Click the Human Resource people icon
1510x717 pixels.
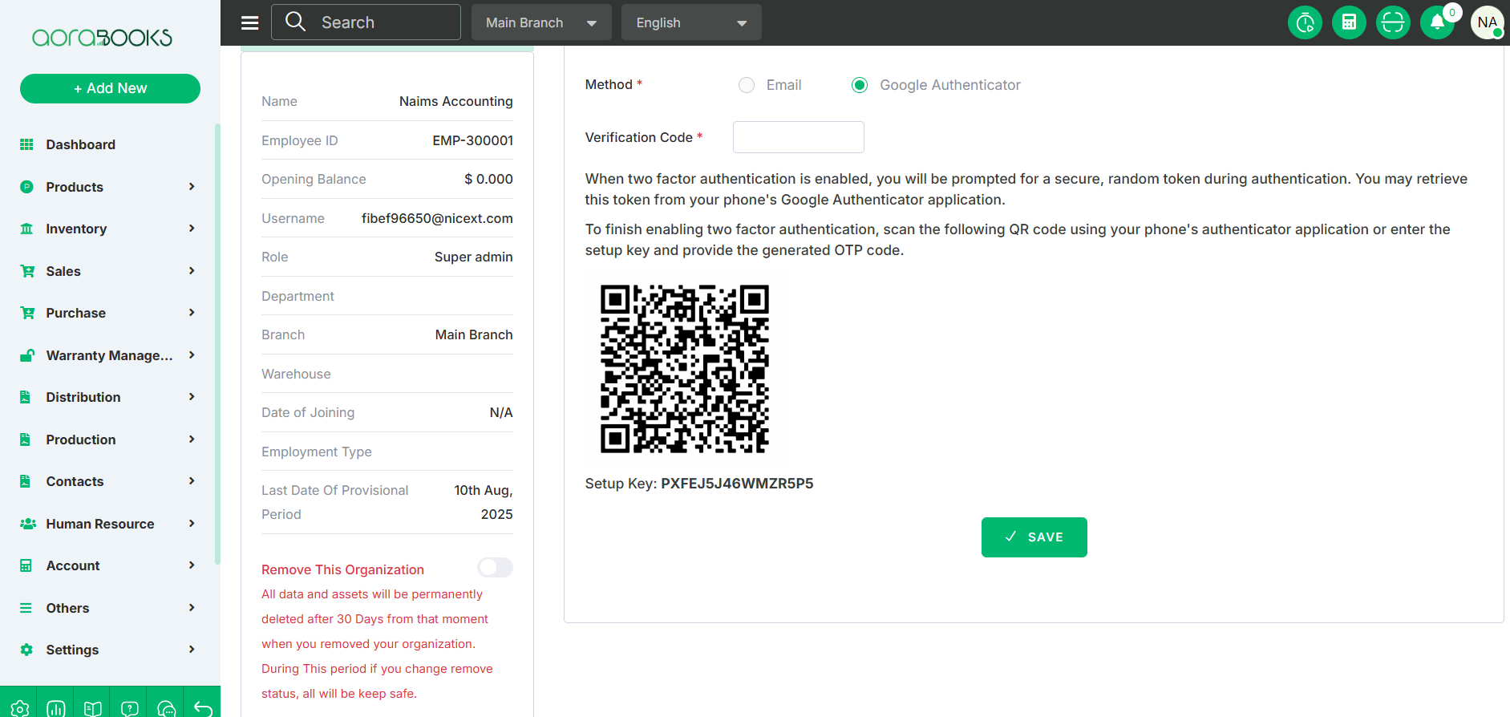pos(27,524)
